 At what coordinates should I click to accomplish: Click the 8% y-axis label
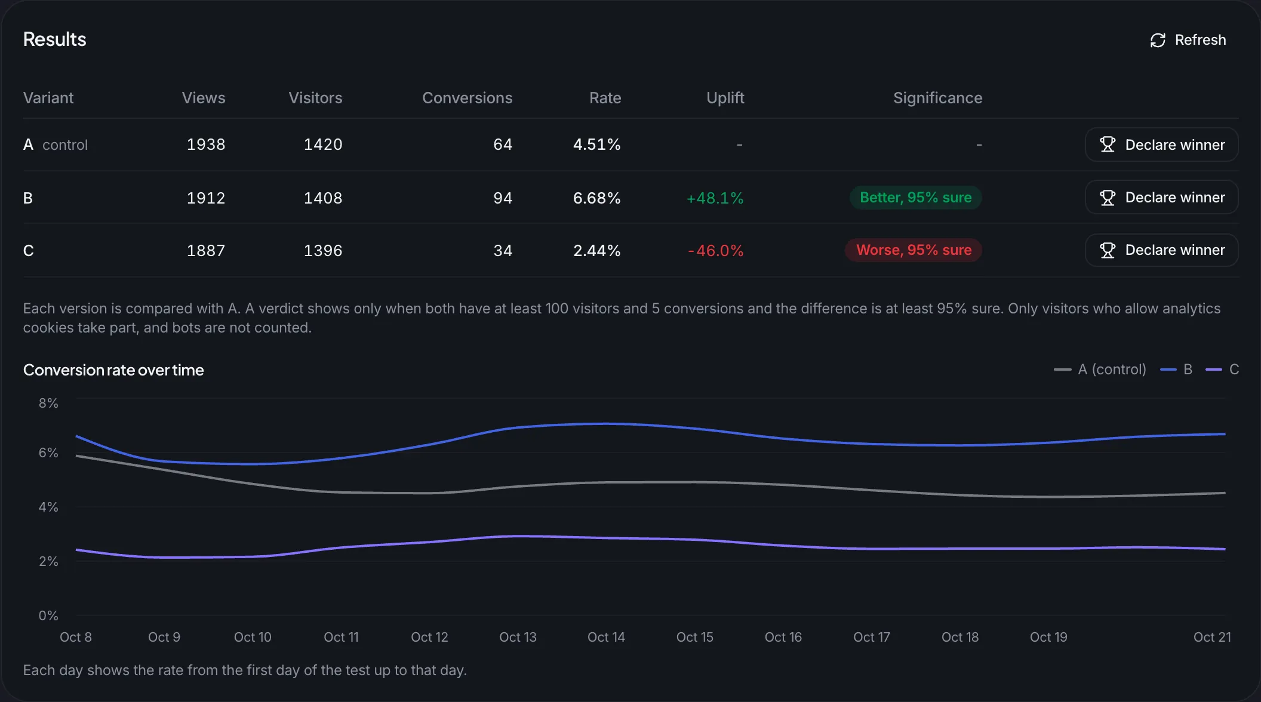click(48, 403)
